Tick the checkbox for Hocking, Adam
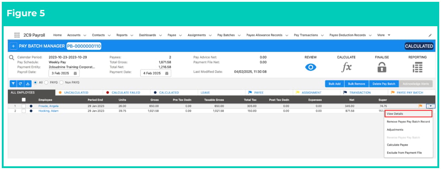The width and height of the screenshot is (441, 169). (23, 111)
